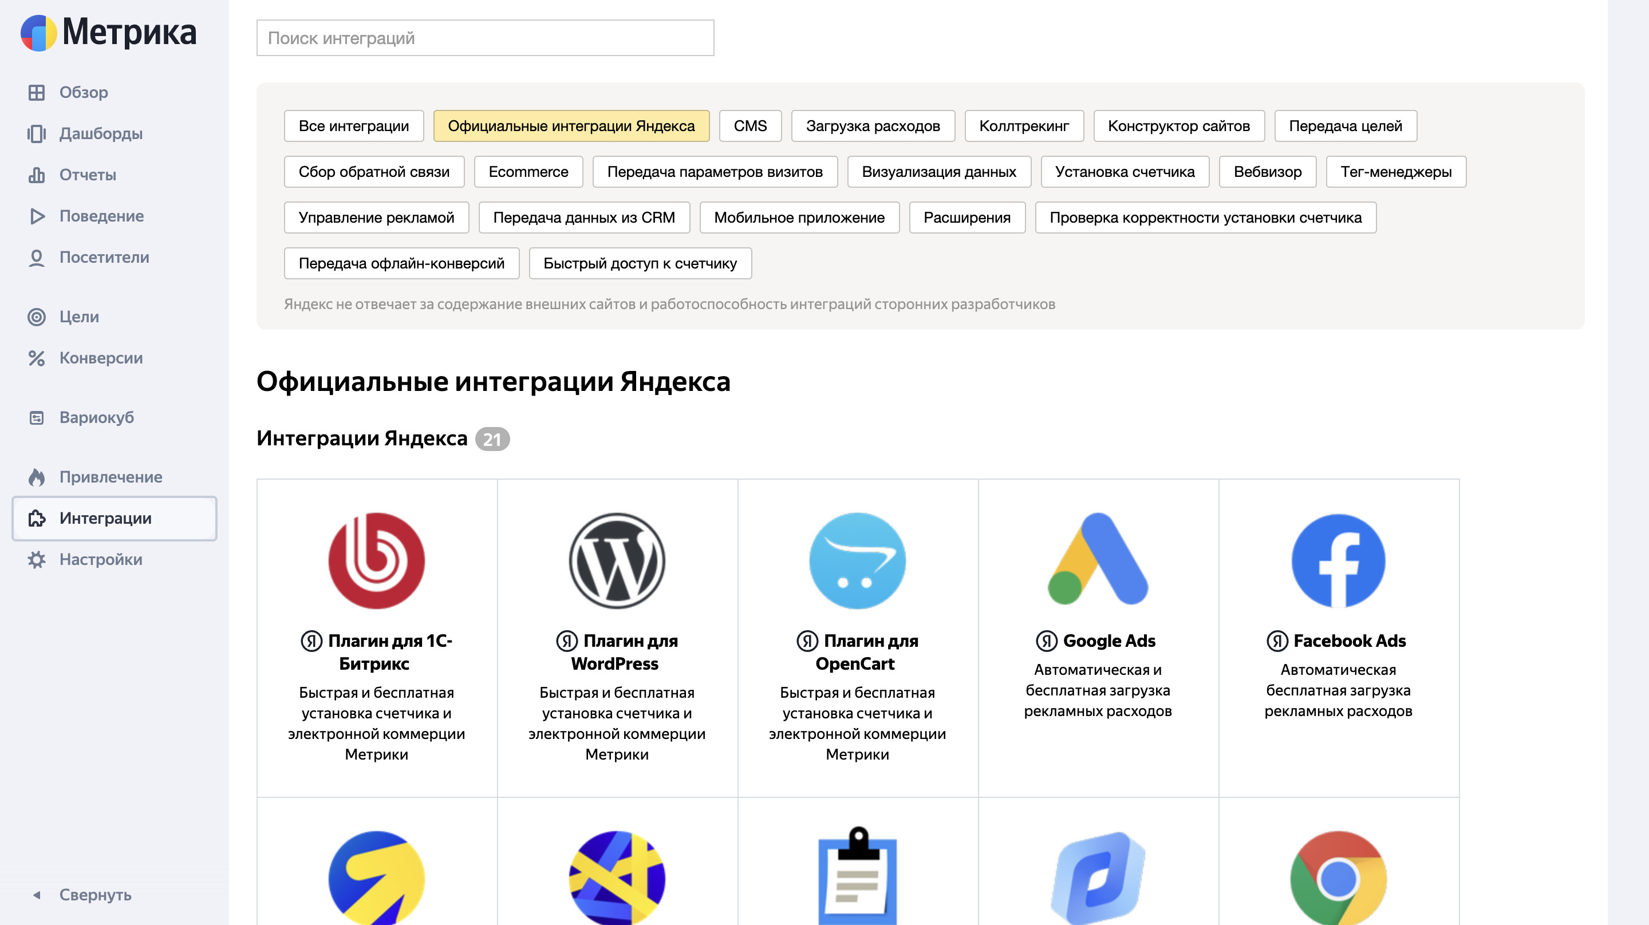This screenshot has height=925, width=1649.
Task: Choose the Коллтрекинг filter
Action: [x=1024, y=126]
